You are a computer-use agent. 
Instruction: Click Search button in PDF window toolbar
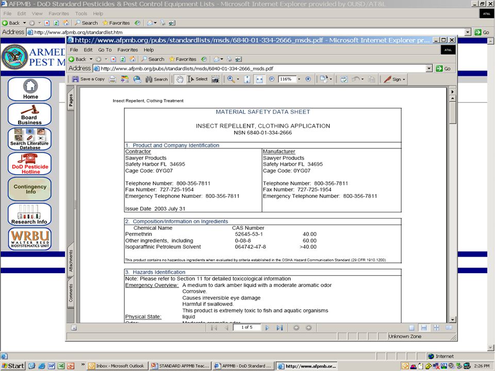[153, 59]
